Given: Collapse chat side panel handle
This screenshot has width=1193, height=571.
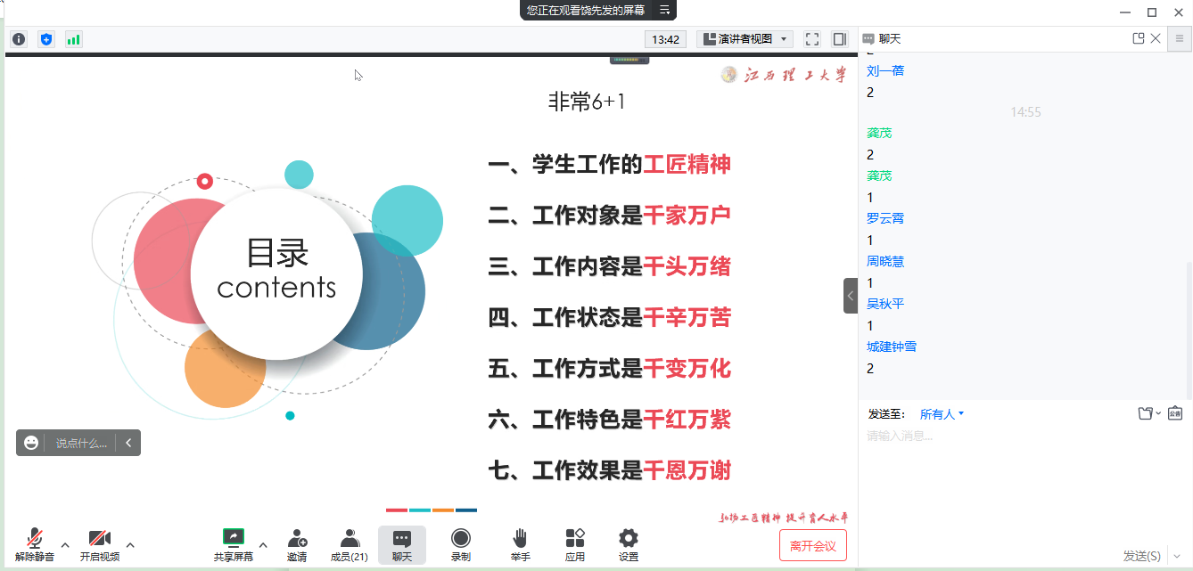Looking at the screenshot, I should coord(851,295).
